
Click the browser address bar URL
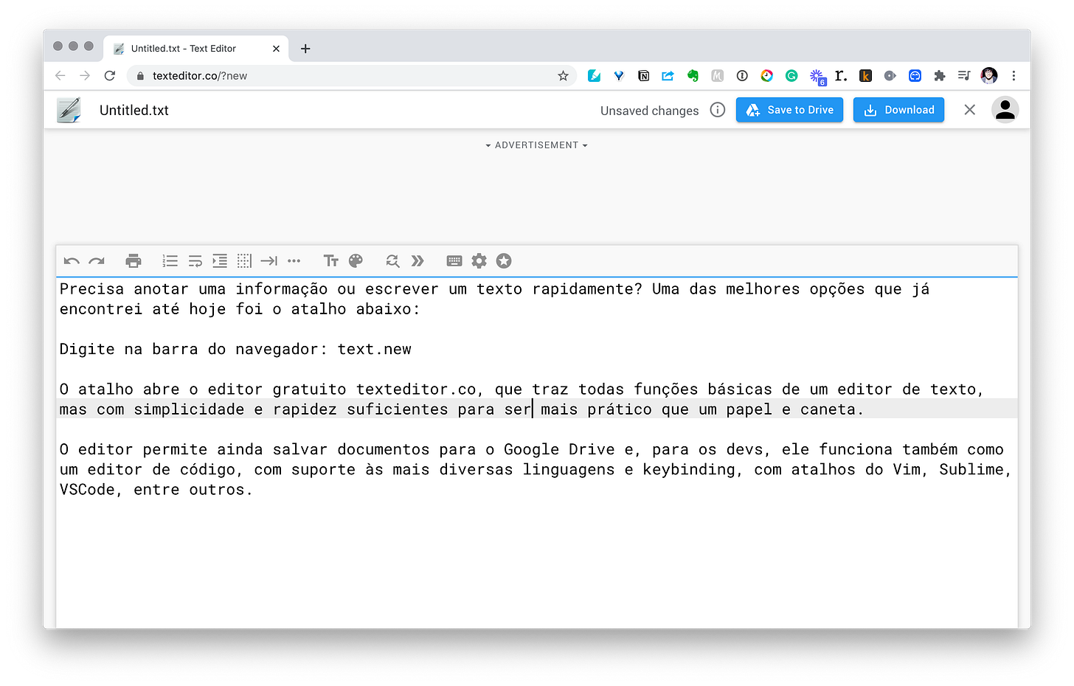tap(199, 76)
